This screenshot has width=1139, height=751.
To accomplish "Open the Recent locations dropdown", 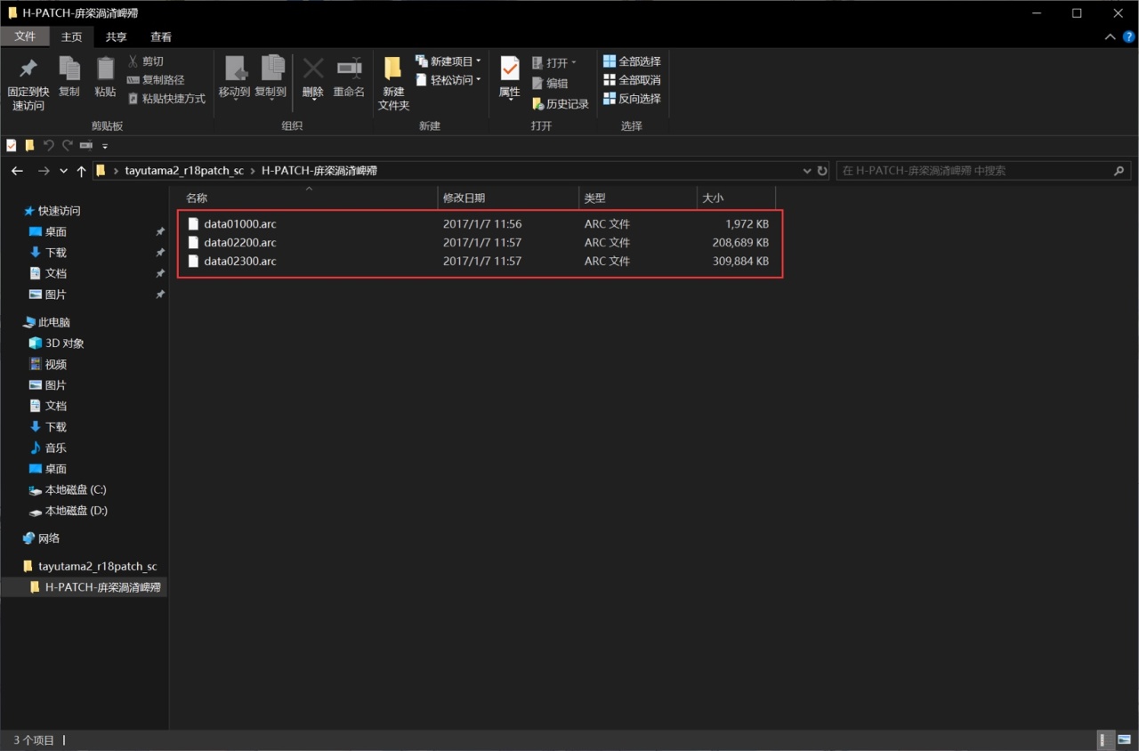I will (63, 171).
